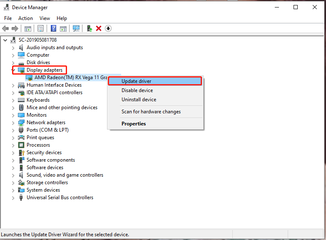
Task: Expand the Audio inputs and outputs category
Action: (x=13, y=48)
